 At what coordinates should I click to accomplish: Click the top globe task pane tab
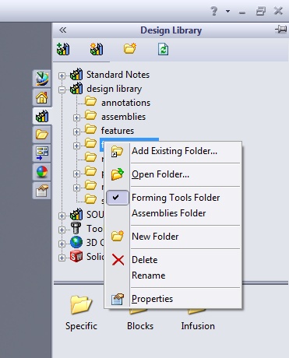(42, 79)
